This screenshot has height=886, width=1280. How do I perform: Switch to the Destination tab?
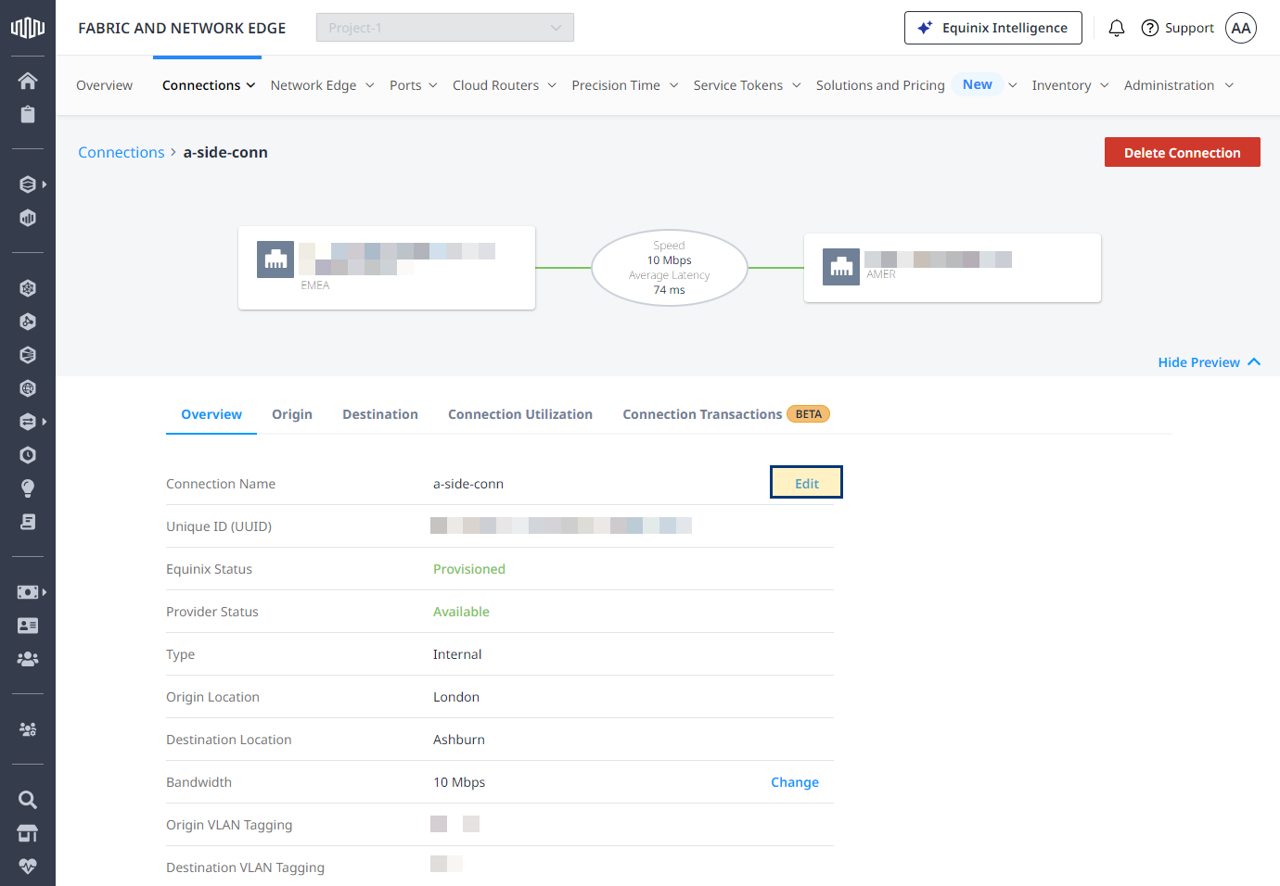click(380, 414)
